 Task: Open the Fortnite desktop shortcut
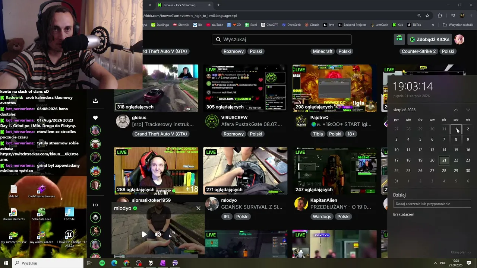pos(69,214)
